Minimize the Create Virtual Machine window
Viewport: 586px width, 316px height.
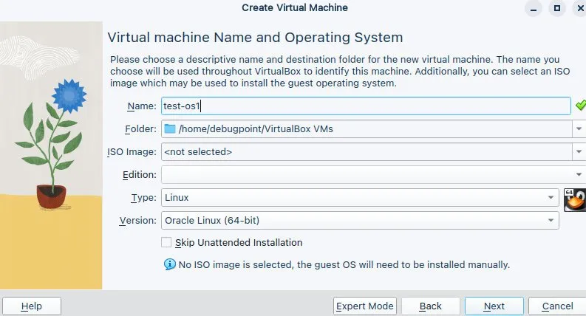(534, 8)
